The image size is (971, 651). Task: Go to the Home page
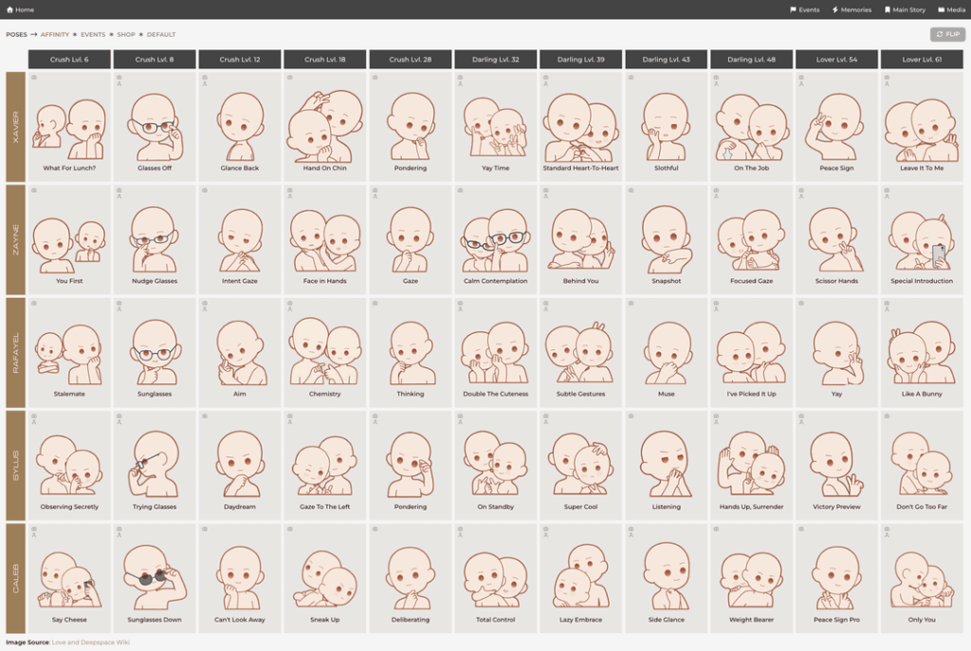coord(21,9)
